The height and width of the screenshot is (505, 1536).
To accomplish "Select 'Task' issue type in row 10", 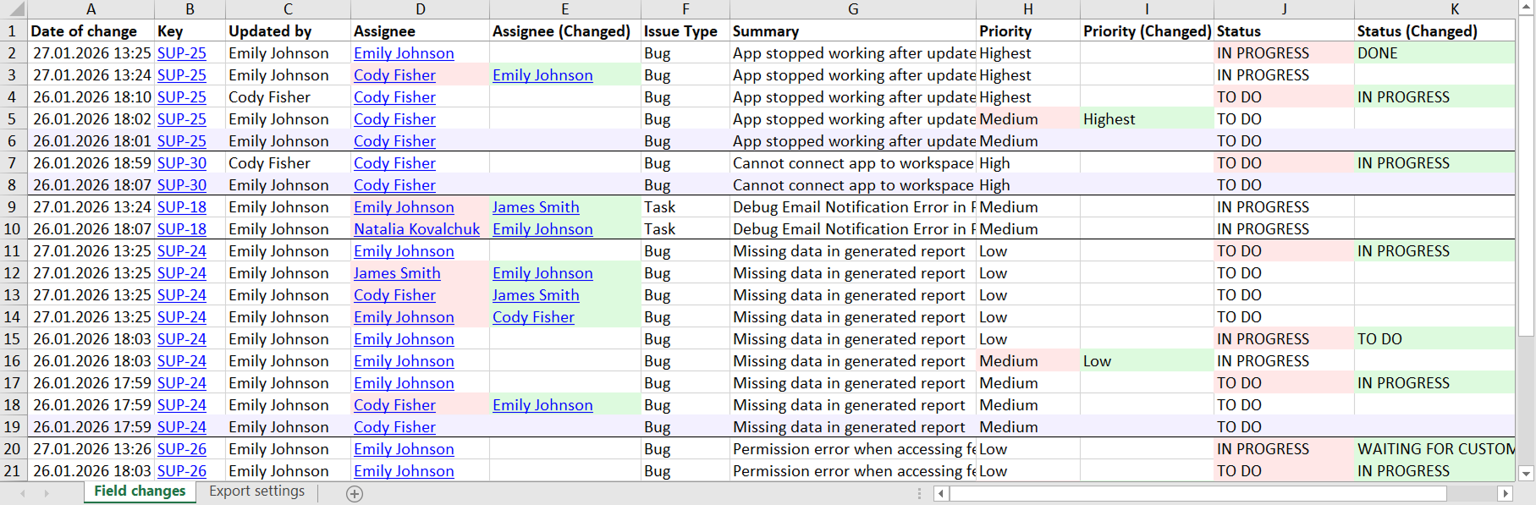I will click(x=685, y=229).
